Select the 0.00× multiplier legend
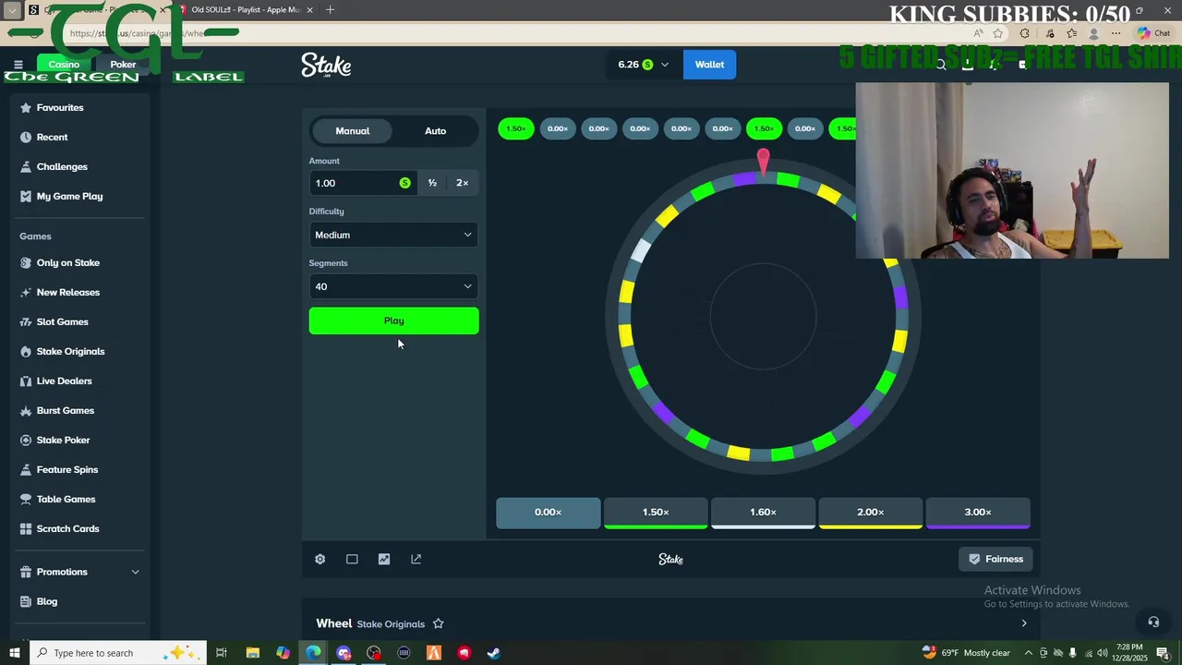 549,513
